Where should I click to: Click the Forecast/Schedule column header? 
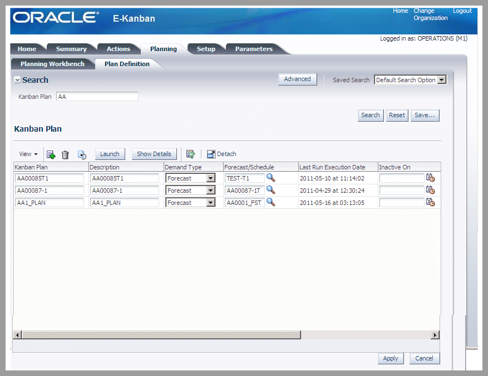click(261, 167)
